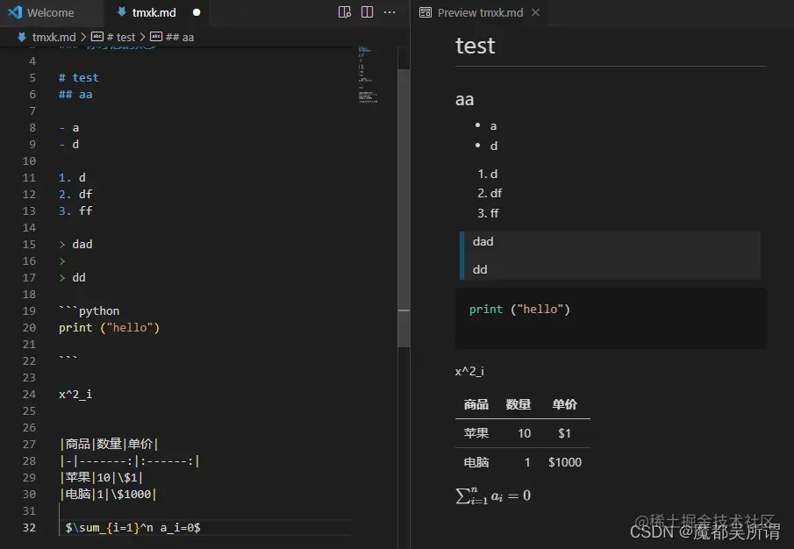The image size is (794, 549).
Task: Click the '$1000' table cell in preview
Action: tap(565, 462)
